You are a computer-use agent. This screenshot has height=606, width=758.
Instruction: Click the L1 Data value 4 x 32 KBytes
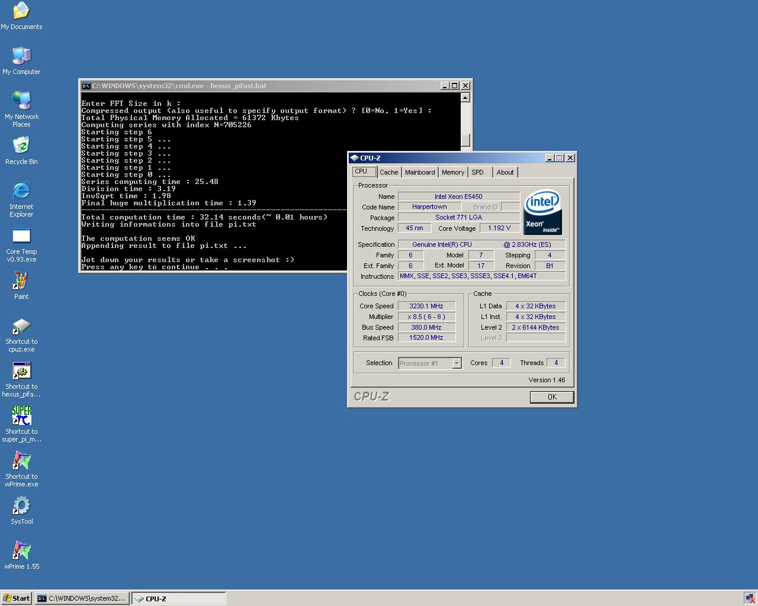pos(536,306)
